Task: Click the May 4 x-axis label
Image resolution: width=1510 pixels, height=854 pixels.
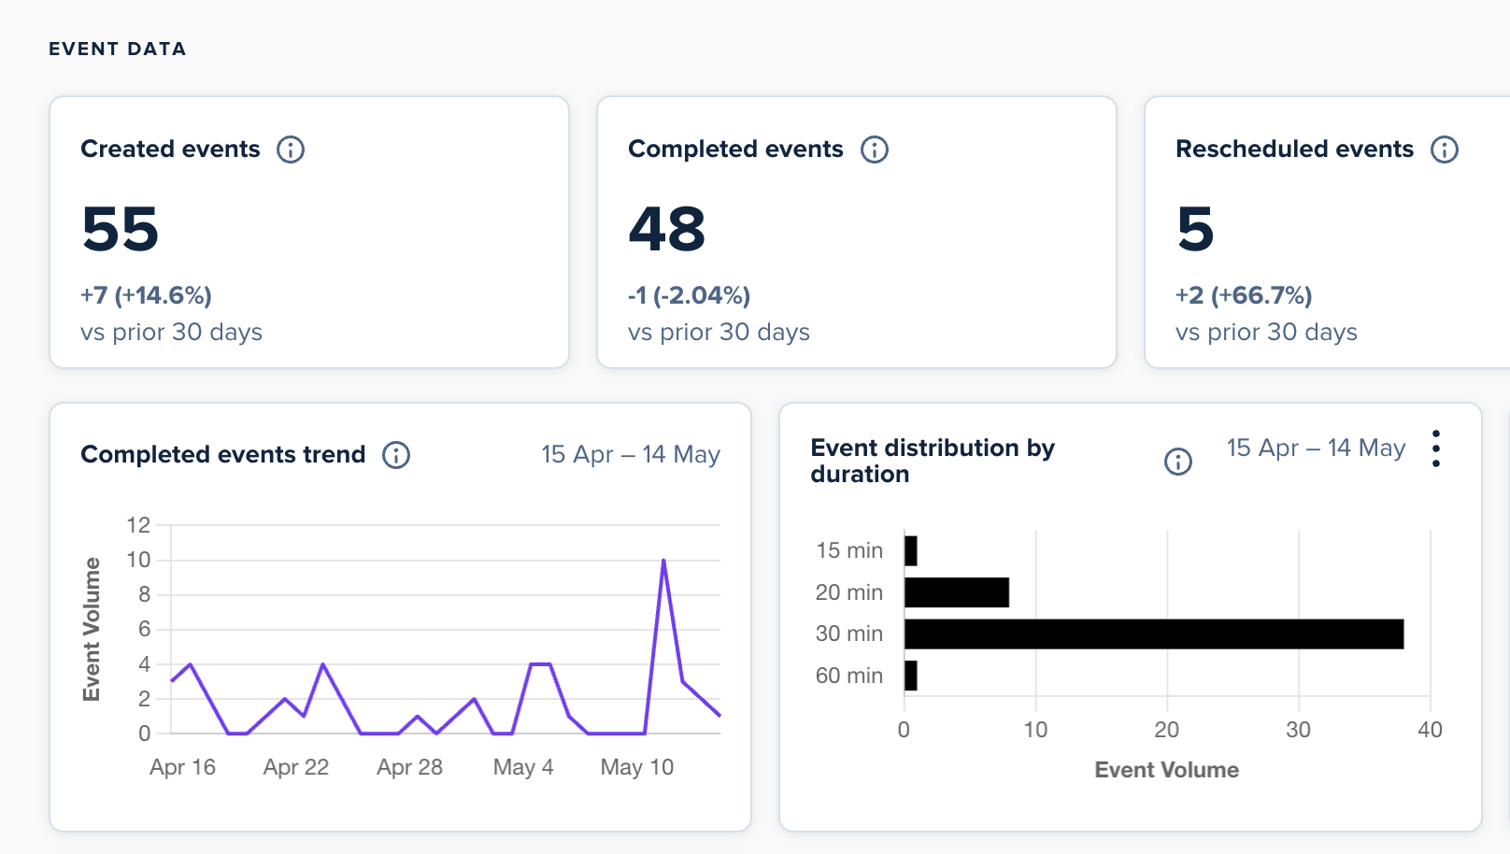Action: point(523,767)
